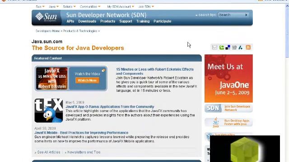289x162 pixels.
Task: Open the orange RSS feed icon
Action: point(248,47)
